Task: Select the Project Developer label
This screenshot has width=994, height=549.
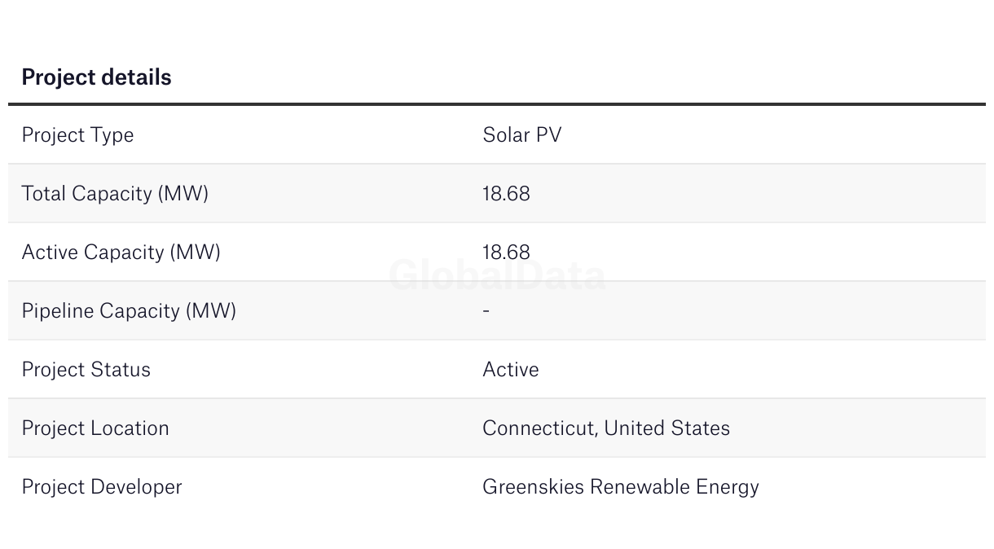Action: click(102, 486)
